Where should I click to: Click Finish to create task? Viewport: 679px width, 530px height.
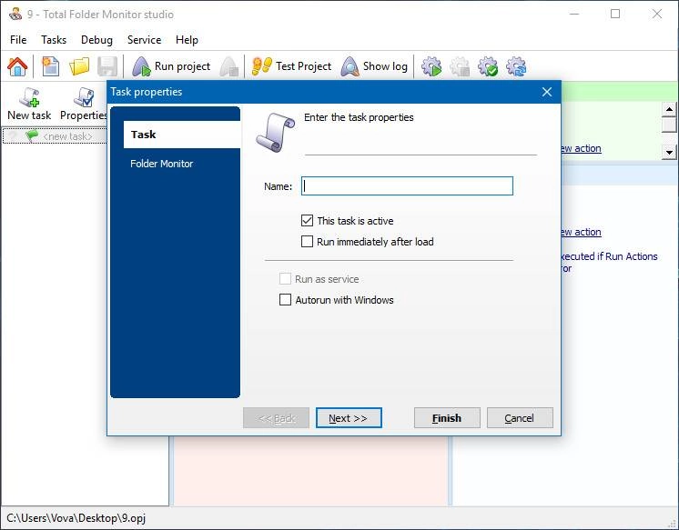(x=447, y=418)
